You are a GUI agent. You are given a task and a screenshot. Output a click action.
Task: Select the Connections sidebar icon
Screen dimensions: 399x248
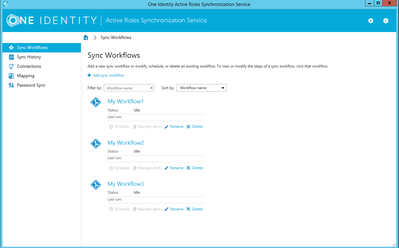pos(11,67)
